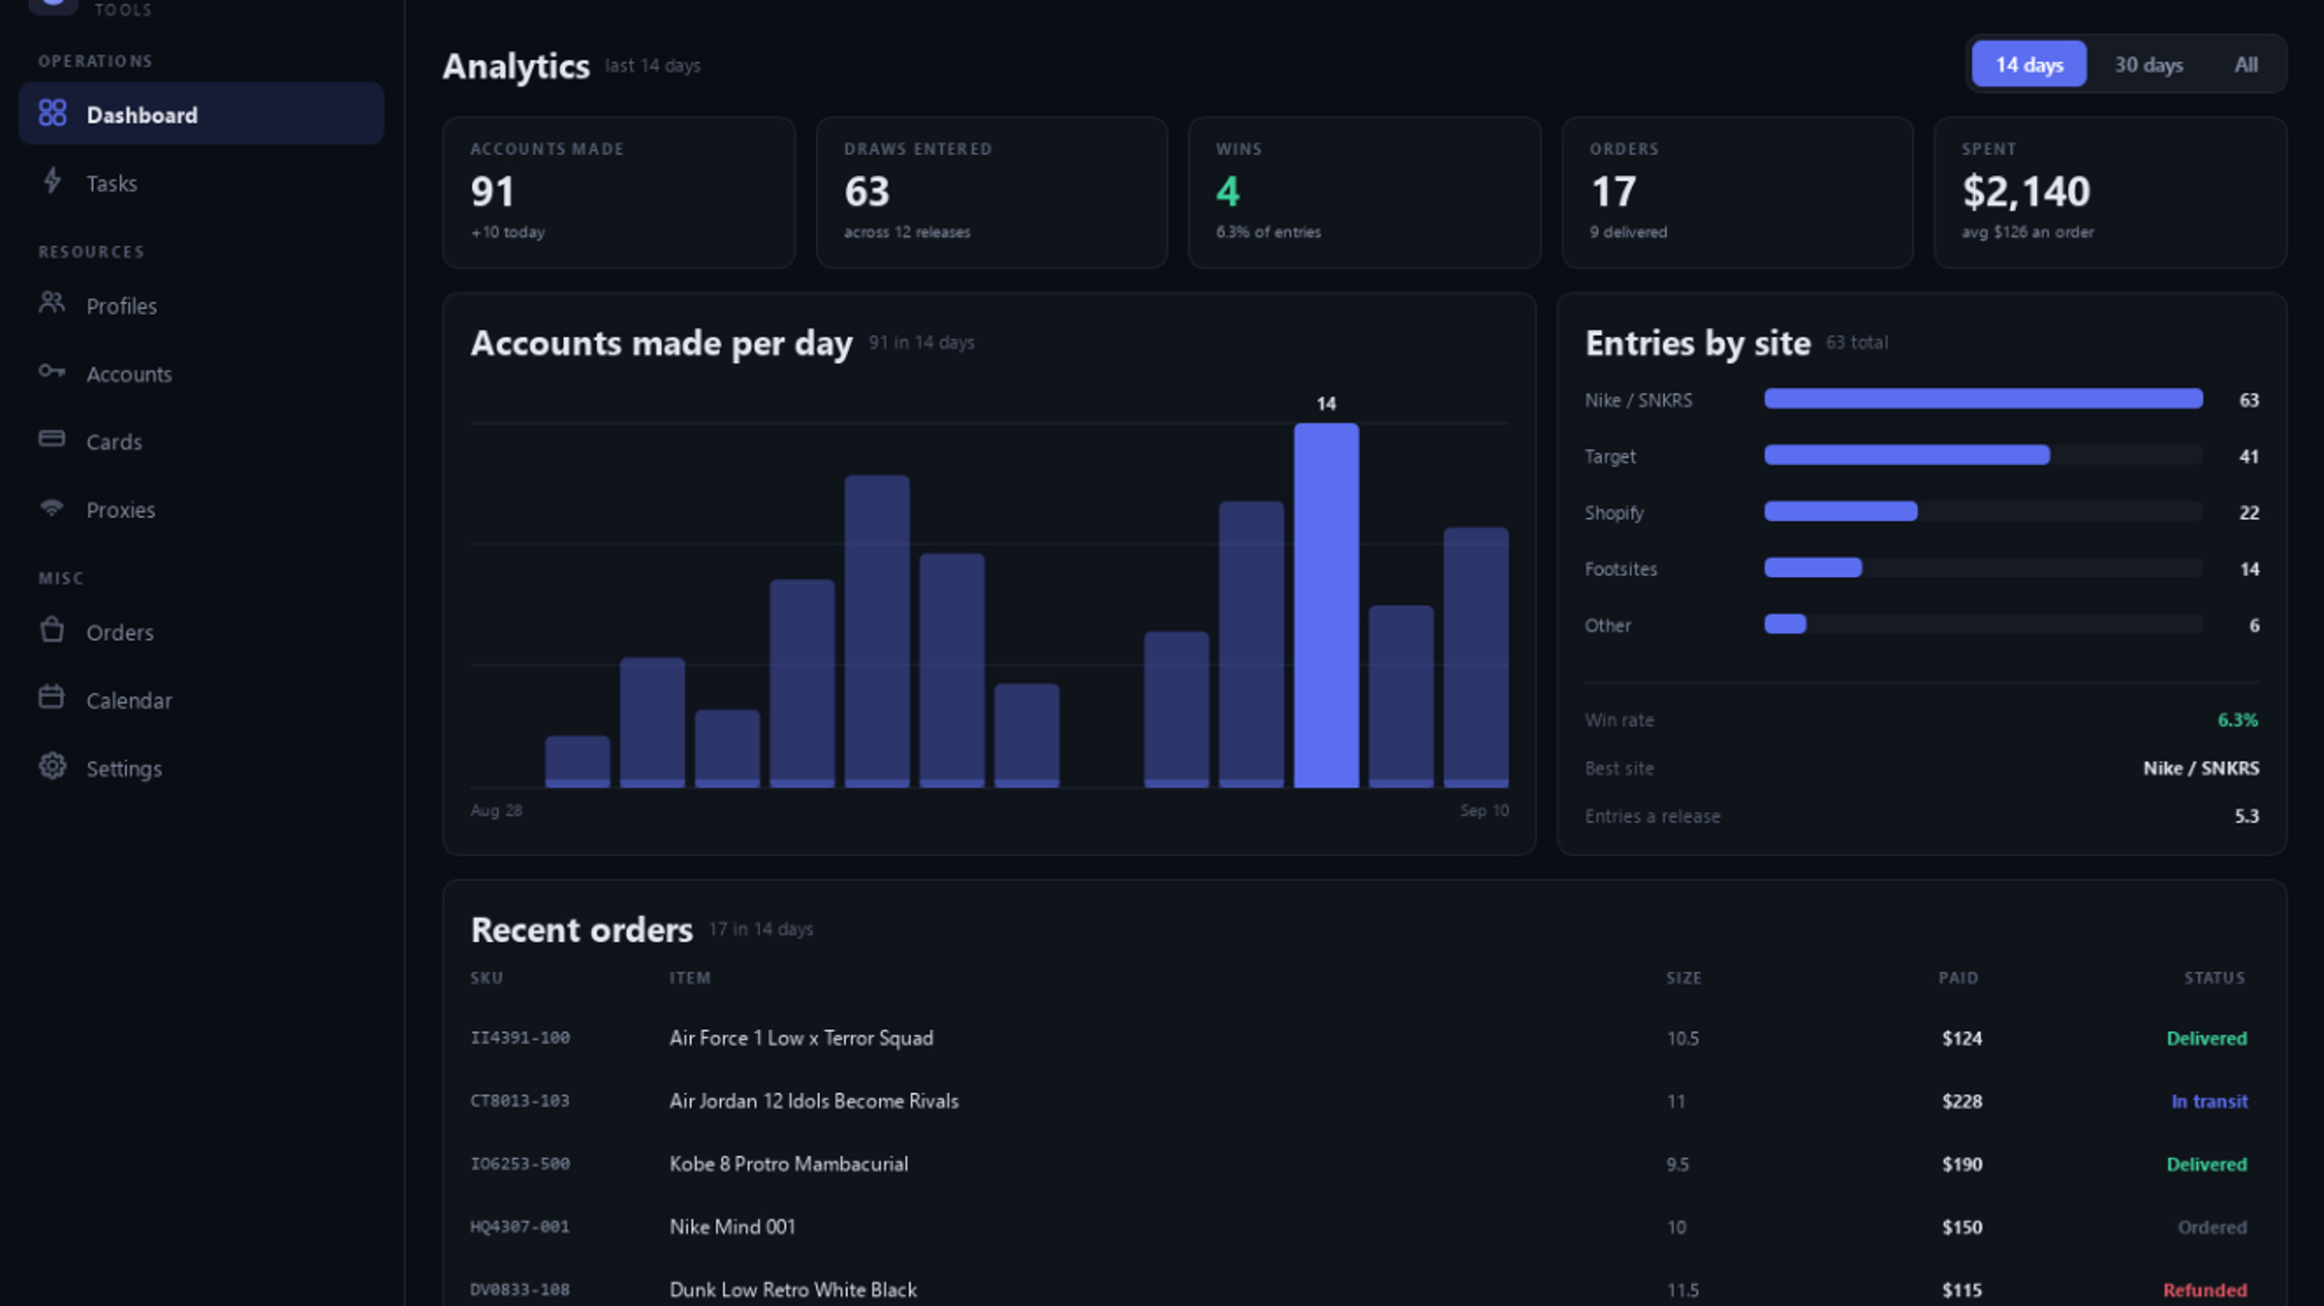Click the Tasks lightning bolt icon

53,181
